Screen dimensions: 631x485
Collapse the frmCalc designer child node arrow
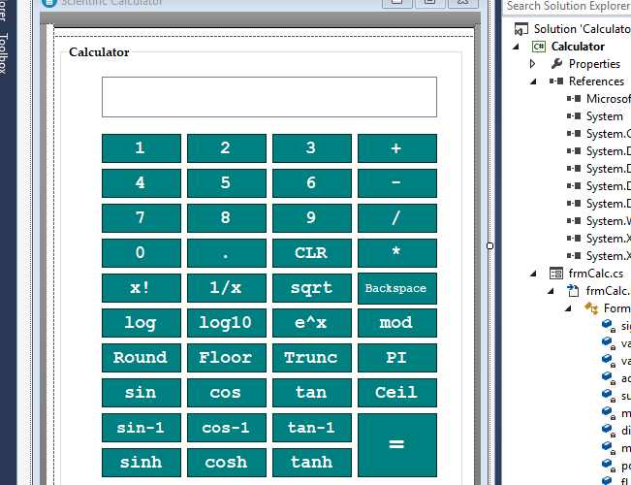tap(552, 291)
